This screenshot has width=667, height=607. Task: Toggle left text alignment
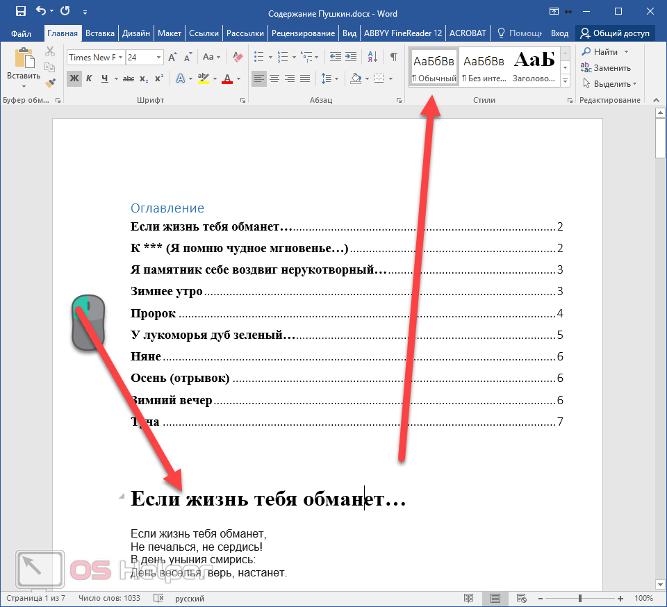[259, 78]
